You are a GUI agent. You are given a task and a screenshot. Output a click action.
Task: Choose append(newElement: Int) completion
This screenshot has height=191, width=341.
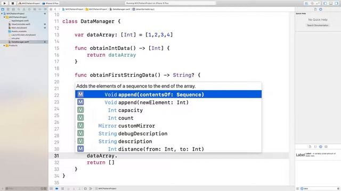tap(168, 102)
